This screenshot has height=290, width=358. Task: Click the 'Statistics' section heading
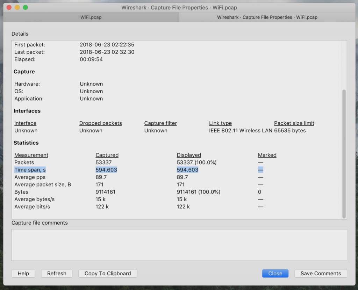[26, 143]
